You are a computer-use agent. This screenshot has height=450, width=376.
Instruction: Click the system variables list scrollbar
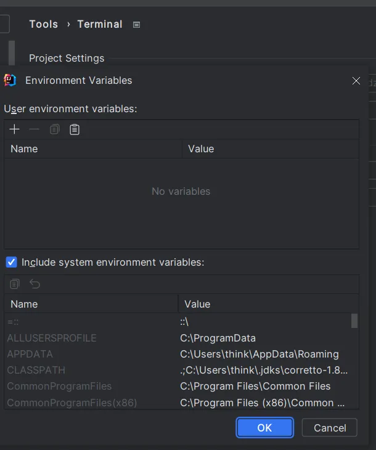pyautogui.click(x=354, y=321)
